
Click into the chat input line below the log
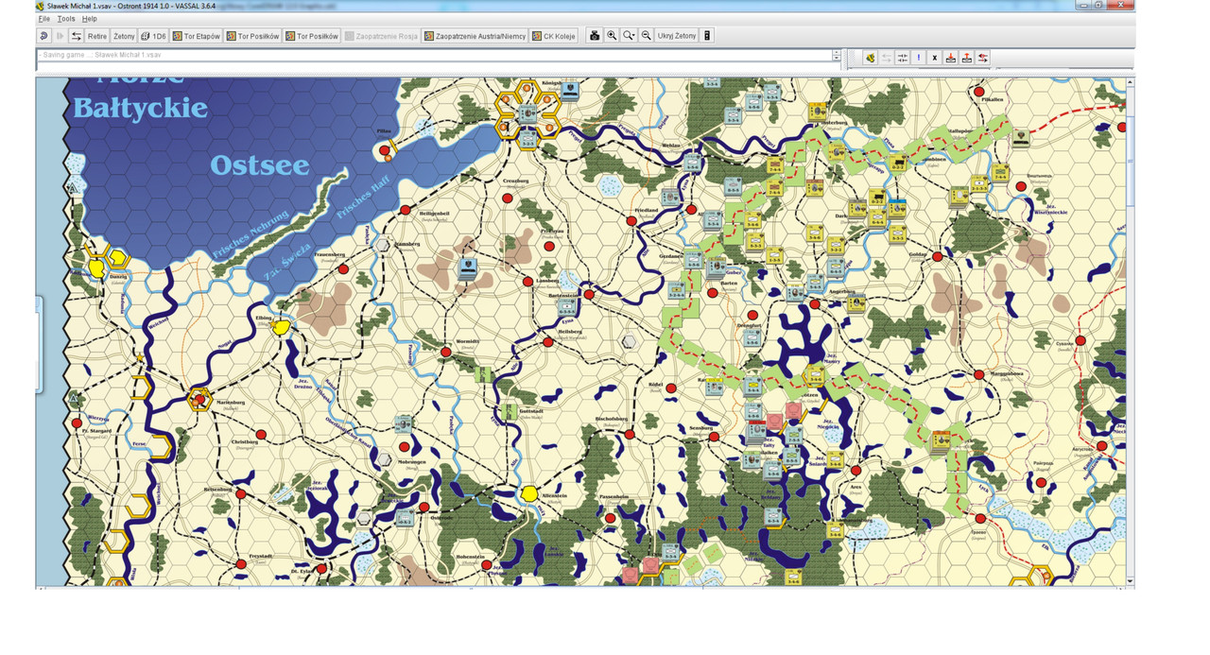[x=439, y=66]
